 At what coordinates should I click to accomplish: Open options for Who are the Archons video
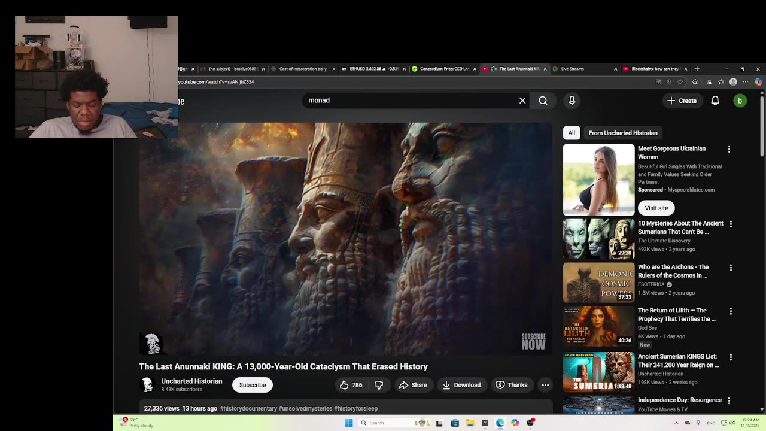click(731, 268)
